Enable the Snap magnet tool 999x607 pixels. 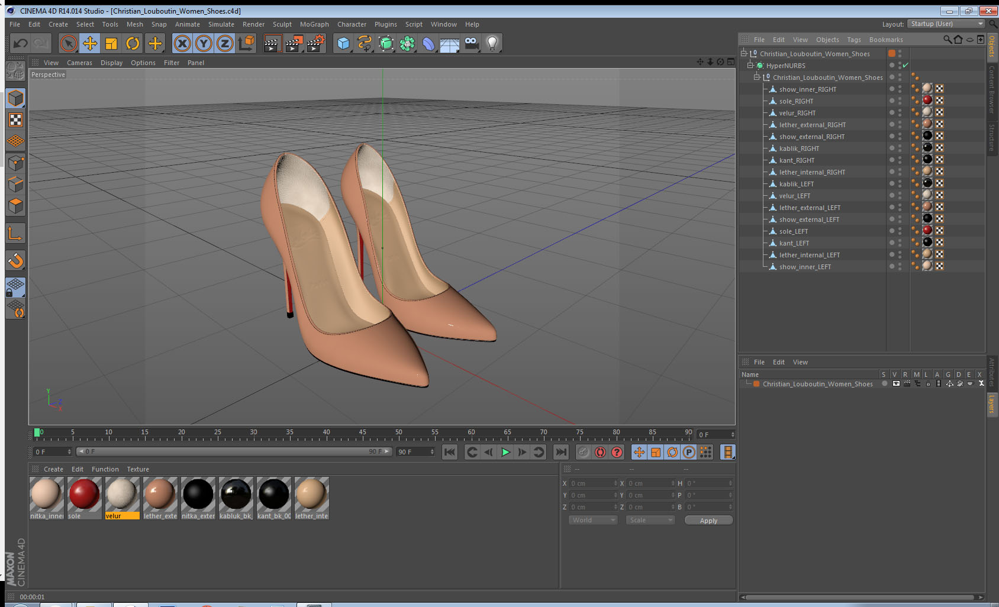click(x=15, y=260)
